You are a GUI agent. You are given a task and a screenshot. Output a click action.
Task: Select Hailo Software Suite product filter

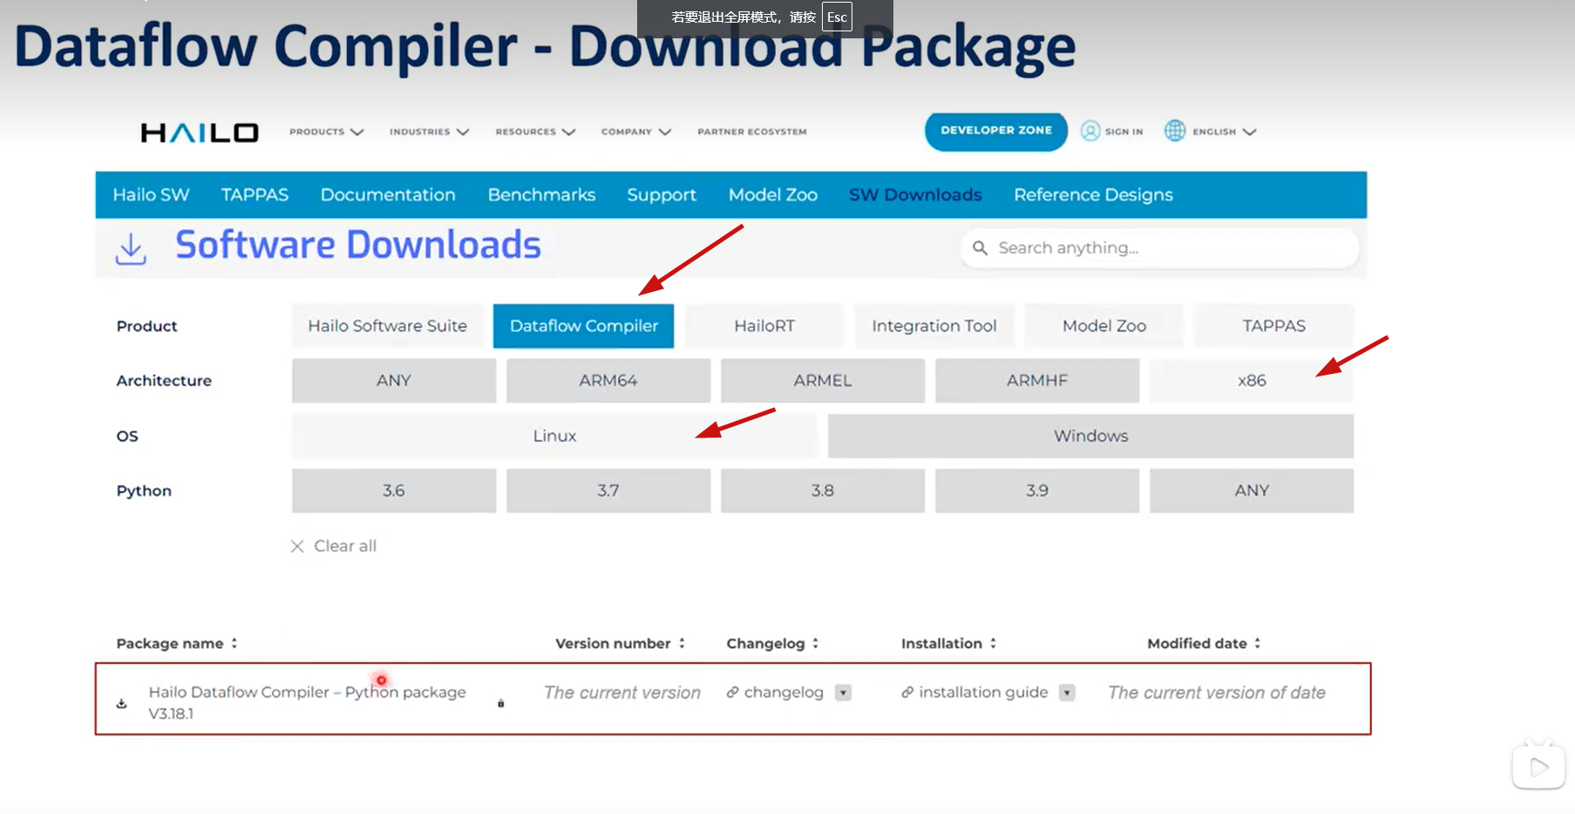coord(387,326)
